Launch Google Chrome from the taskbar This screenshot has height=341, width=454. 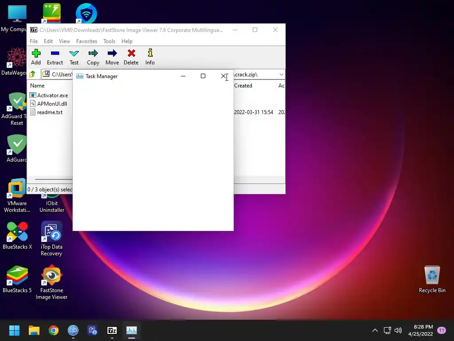click(54, 330)
